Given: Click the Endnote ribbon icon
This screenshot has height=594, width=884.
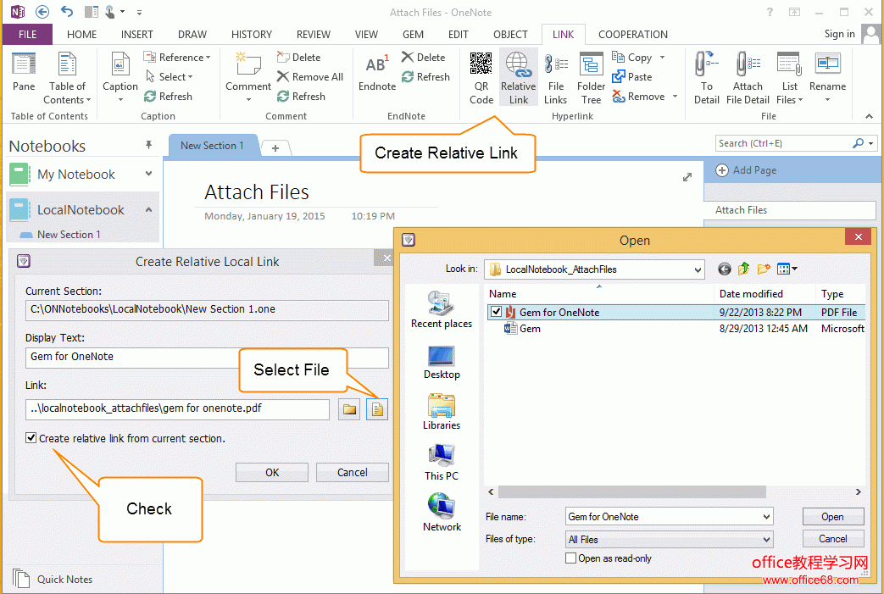Looking at the screenshot, I should [377, 74].
